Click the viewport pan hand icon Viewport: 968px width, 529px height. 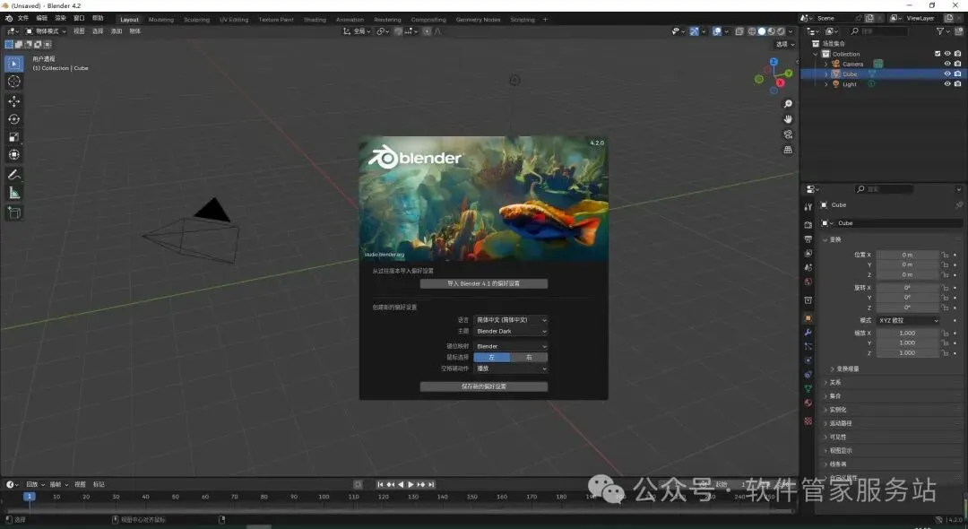(788, 119)
